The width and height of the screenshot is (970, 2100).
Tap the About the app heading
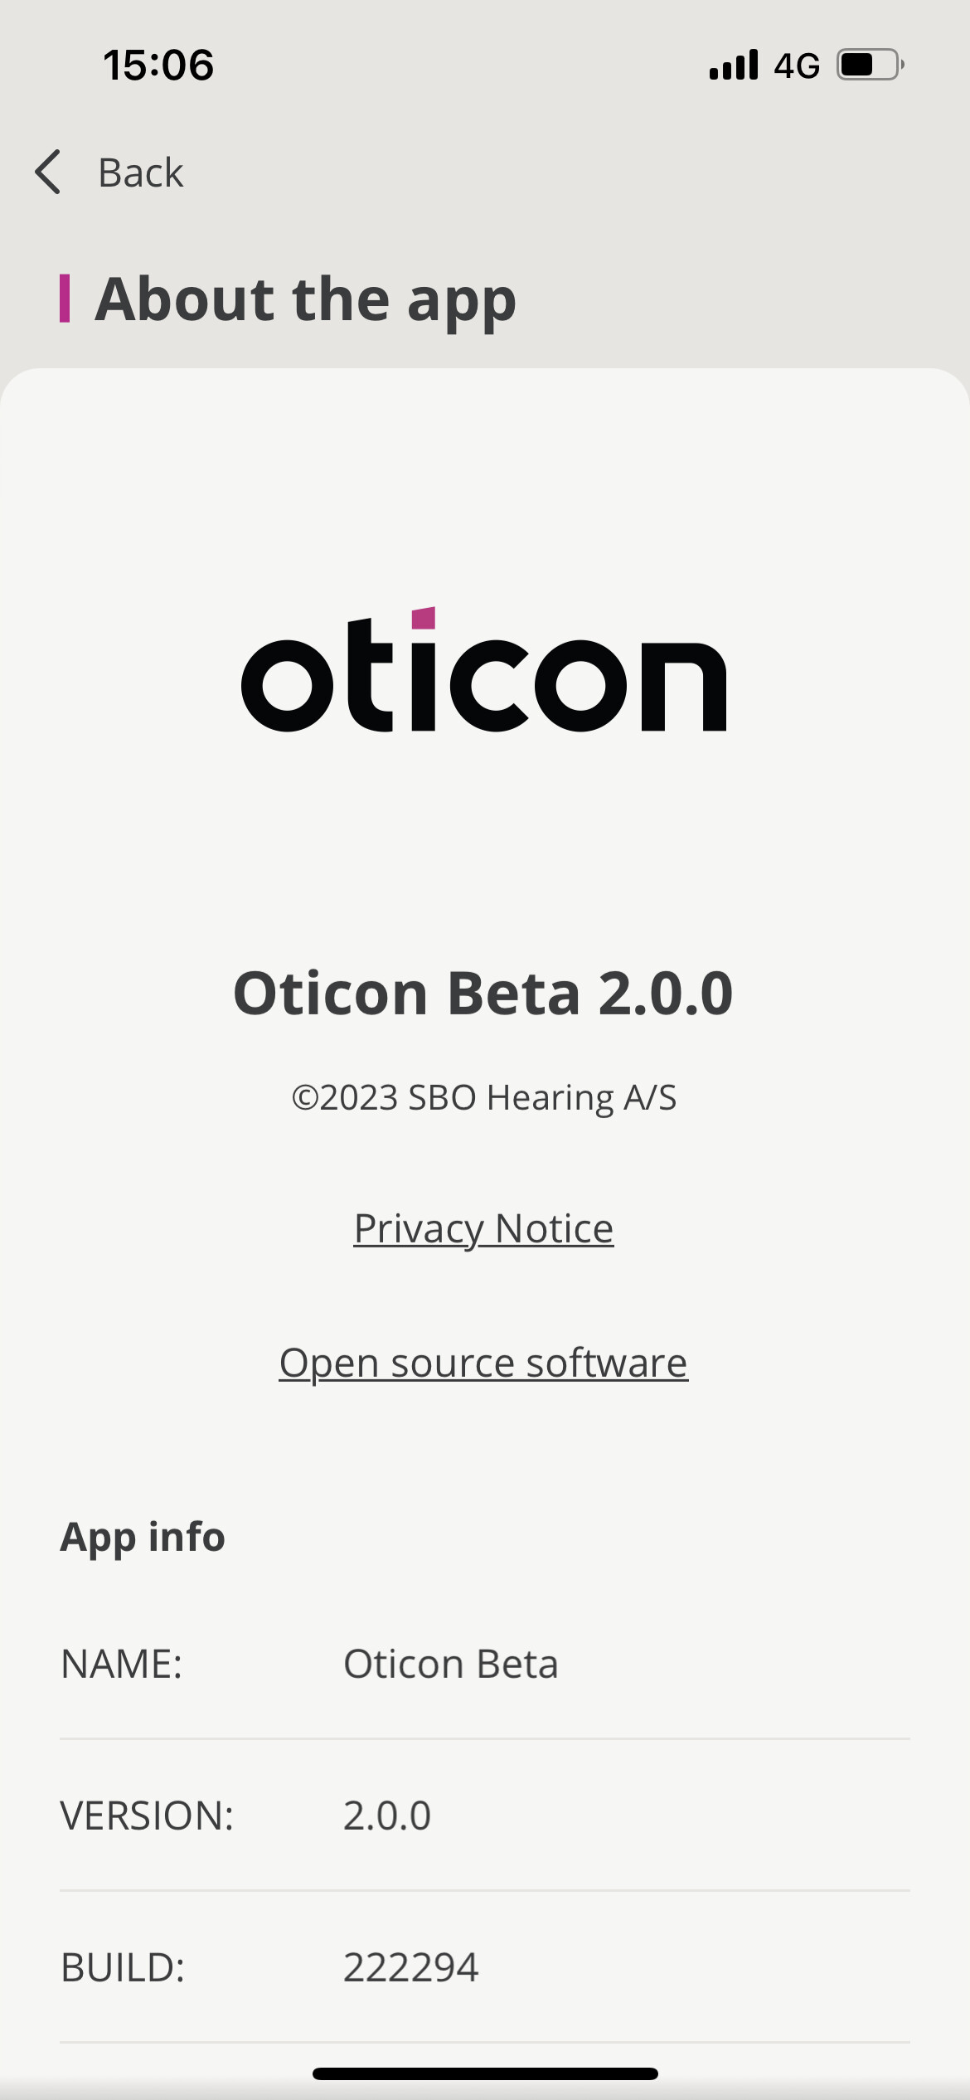click(306, 299)
